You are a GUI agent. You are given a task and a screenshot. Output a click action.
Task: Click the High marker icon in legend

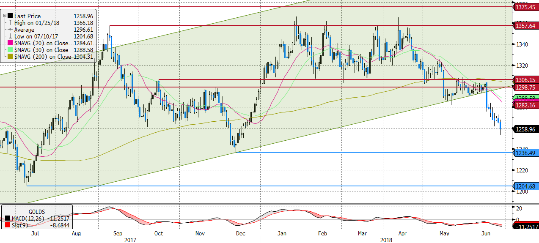click(x=10, y=23)
